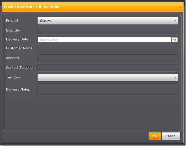
Task: Expand the Territory dropdown arrow
Action: (175, 78)
